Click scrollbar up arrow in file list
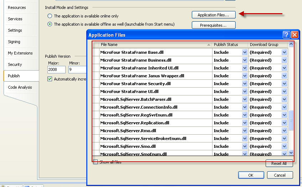Screen dimensions: 302x187 [x=291, y=45]
